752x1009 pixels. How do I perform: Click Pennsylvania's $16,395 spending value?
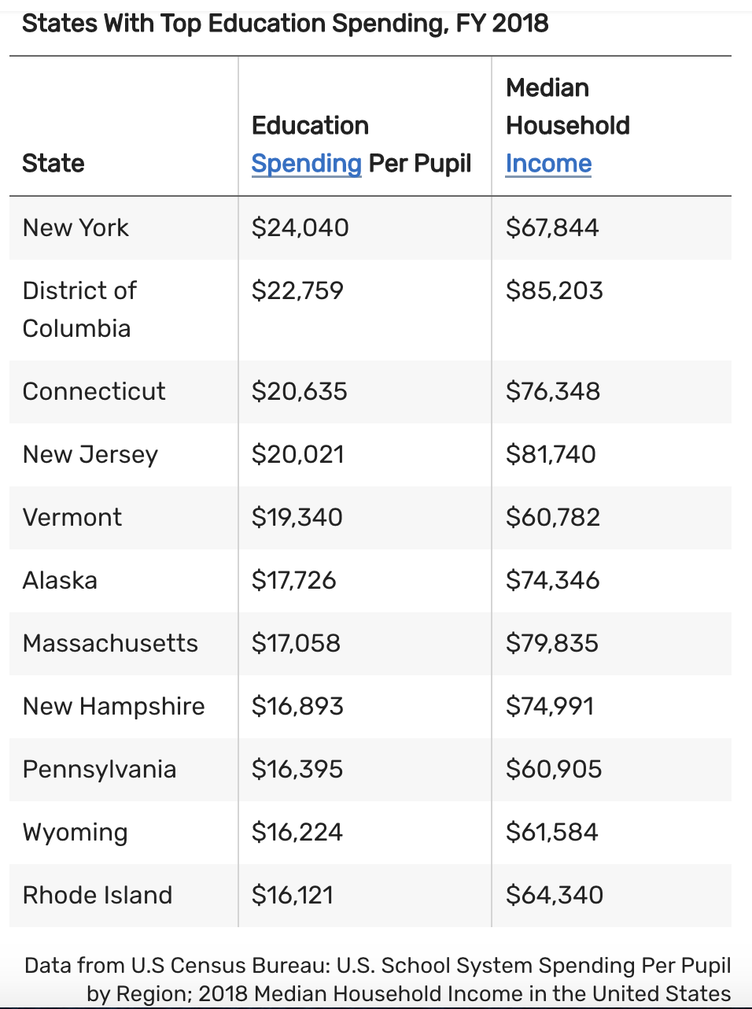pyautogui.click(x=297, y=770)
